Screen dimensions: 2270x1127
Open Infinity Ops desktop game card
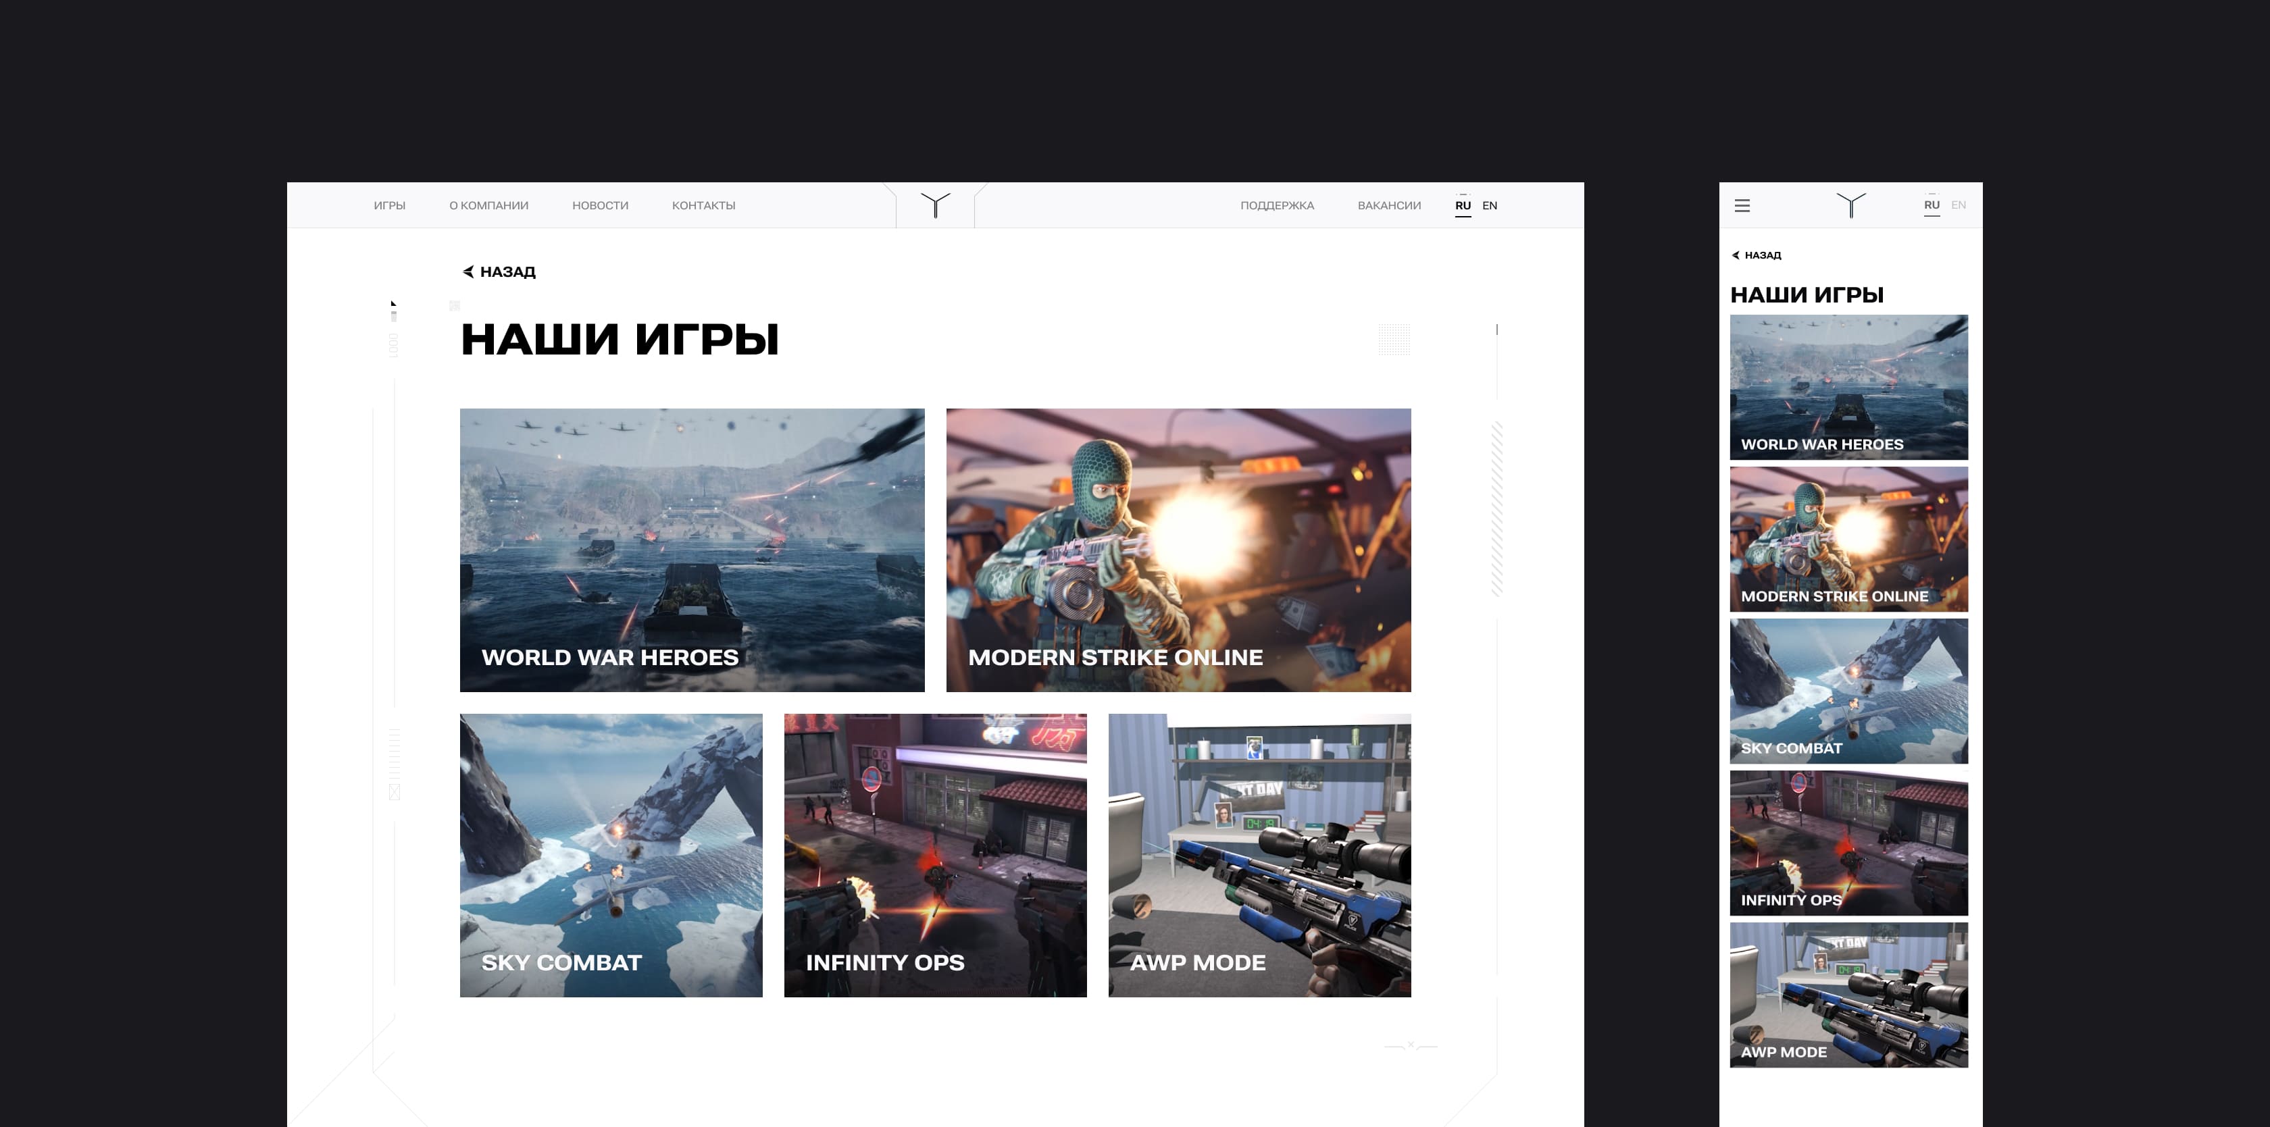point(935,855)
